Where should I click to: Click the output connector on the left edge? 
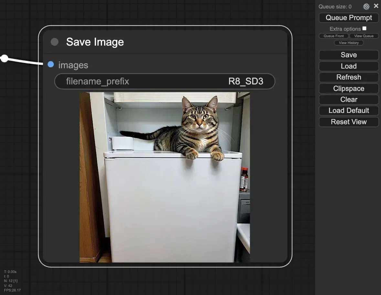click(x=4, y=58)
